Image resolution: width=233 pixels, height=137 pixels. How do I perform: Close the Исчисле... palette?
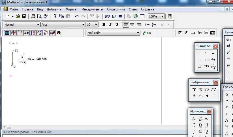(209, 111)
